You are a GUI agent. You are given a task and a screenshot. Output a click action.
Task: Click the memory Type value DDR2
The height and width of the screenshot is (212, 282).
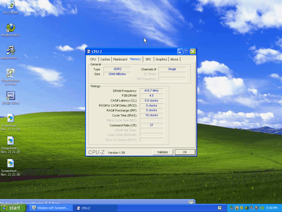(x=117, y=69)
